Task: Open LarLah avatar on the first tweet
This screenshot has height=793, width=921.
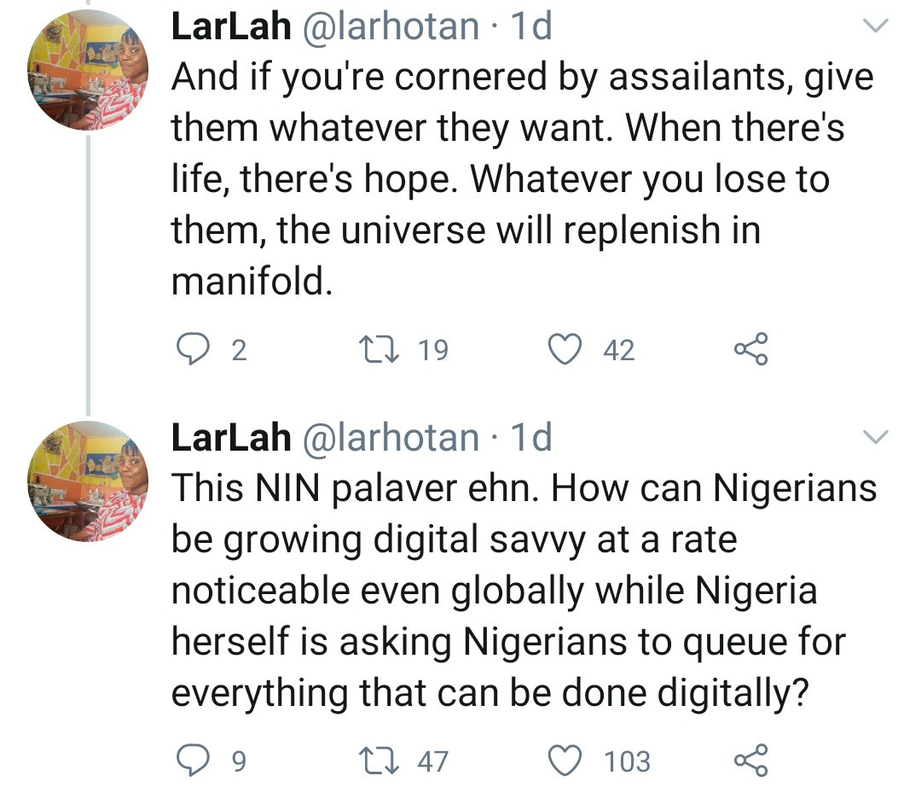Action: pyautogui.click(x=88, y=71)
